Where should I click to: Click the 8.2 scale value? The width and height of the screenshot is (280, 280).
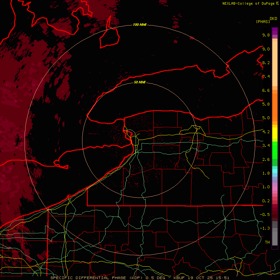[x=266, y=63]
